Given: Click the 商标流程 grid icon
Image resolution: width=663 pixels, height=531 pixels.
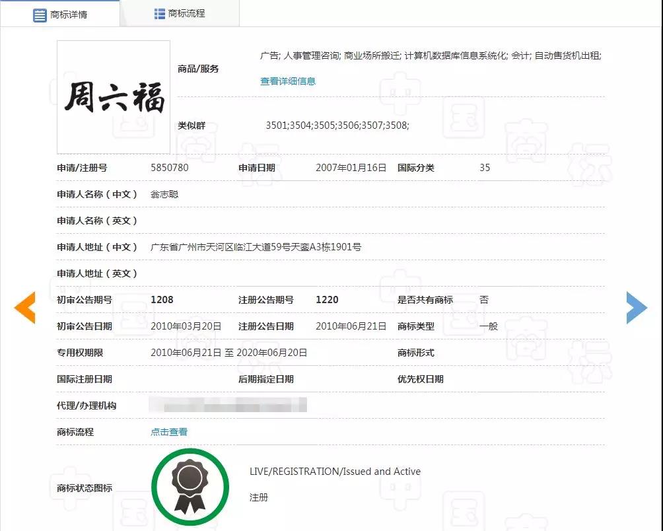Looking at the screenshot, I should 159,14.
